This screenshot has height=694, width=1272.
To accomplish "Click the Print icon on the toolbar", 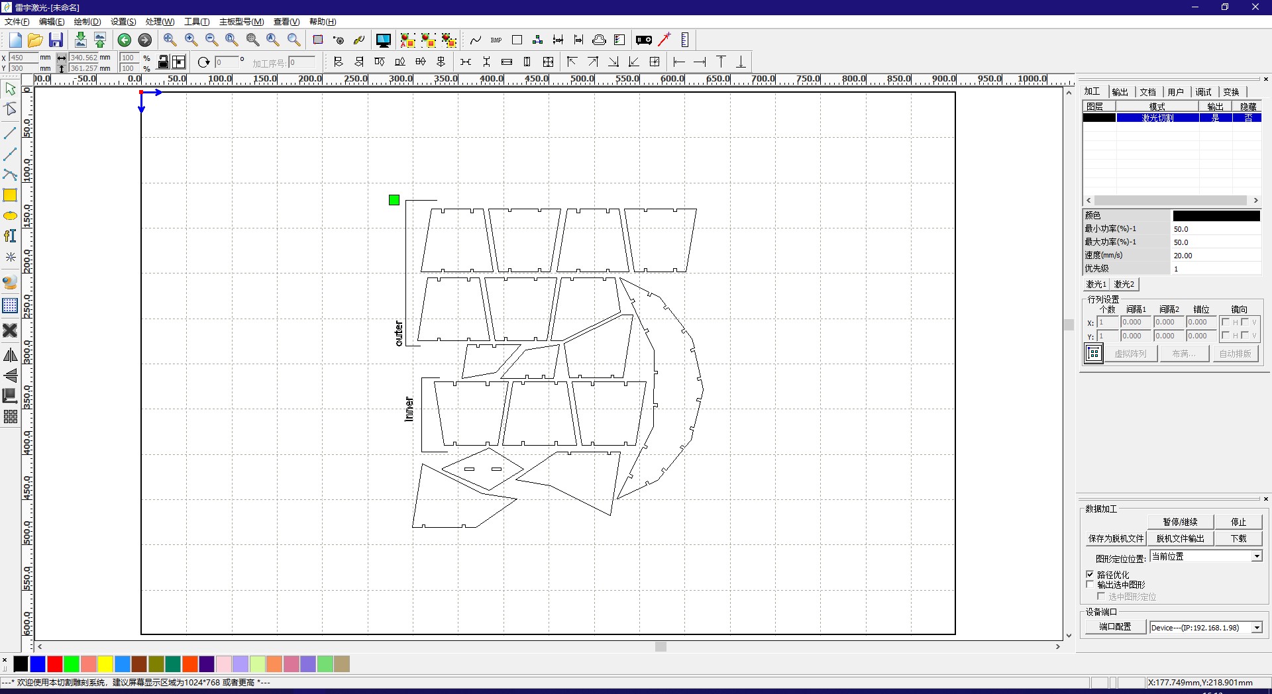I will pos(598,40).
